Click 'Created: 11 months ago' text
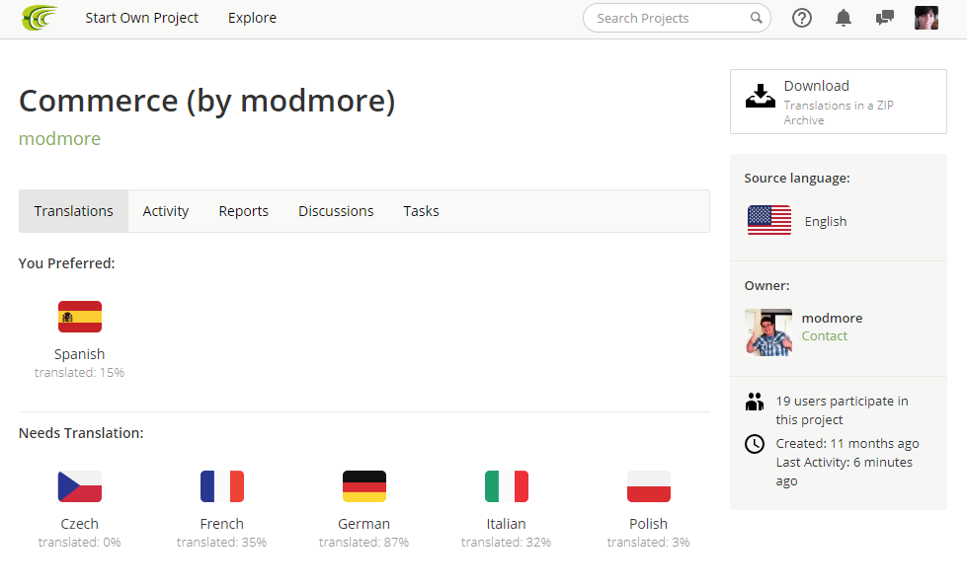This screenshot has height=588, width=967. pos(847,443)
